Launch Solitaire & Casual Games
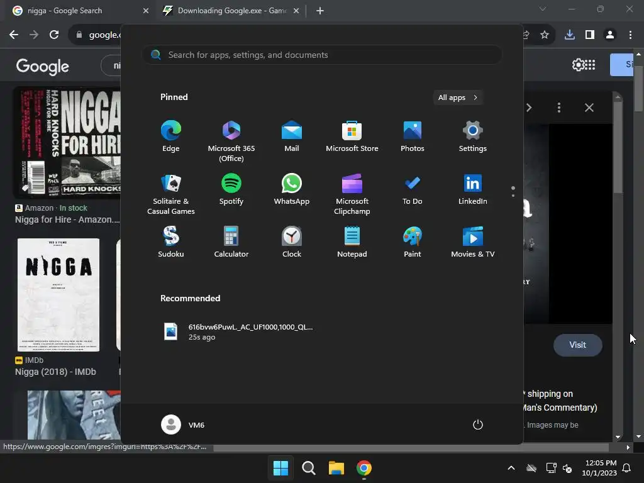 (x=171, y=194)
